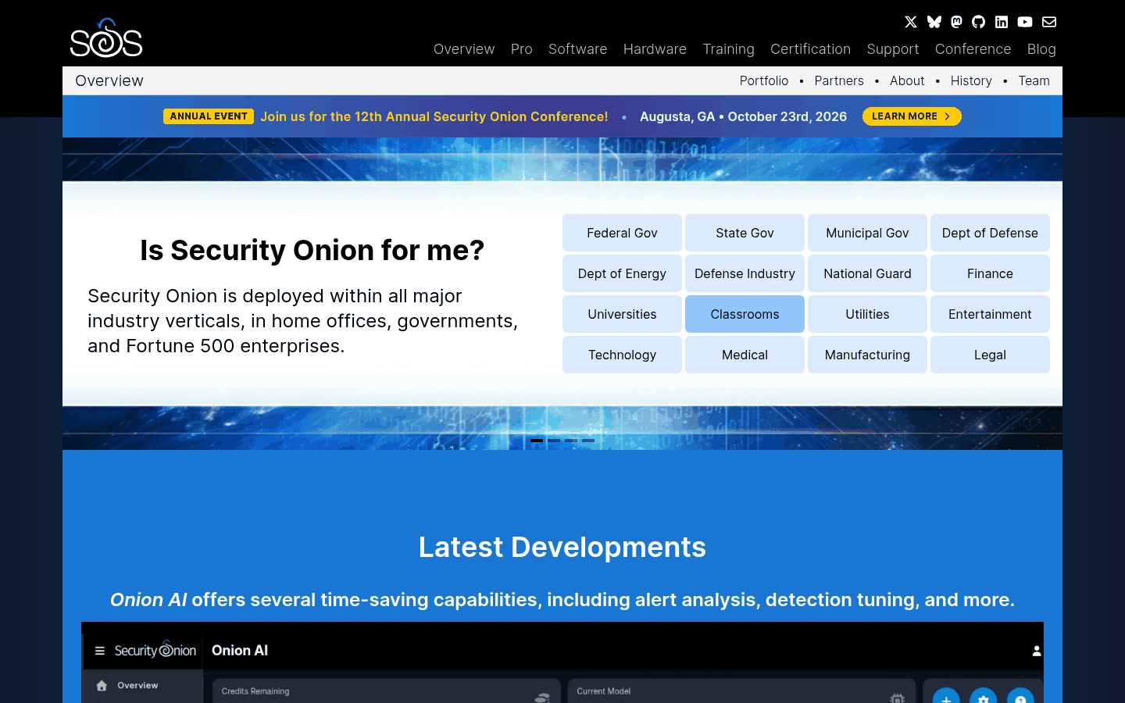Image resolution: width=1125 pixels, height=703 pixels.
Task: Open the Hardware nav item
Action: 655,49
